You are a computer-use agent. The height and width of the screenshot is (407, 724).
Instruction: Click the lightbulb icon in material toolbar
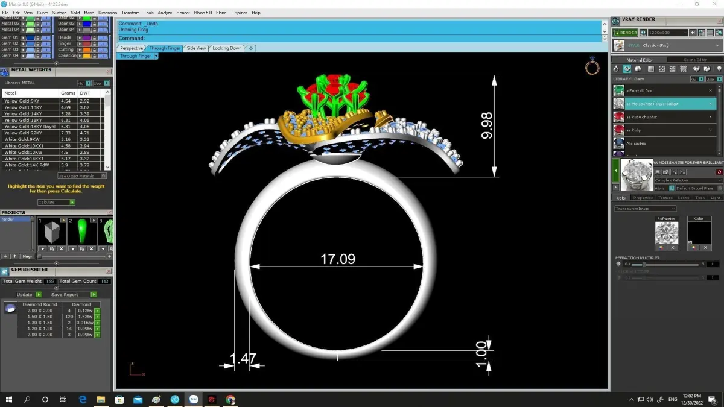[719, 69]
